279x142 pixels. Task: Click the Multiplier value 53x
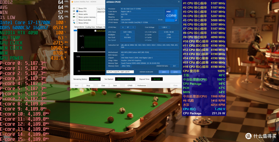point(127,35)
